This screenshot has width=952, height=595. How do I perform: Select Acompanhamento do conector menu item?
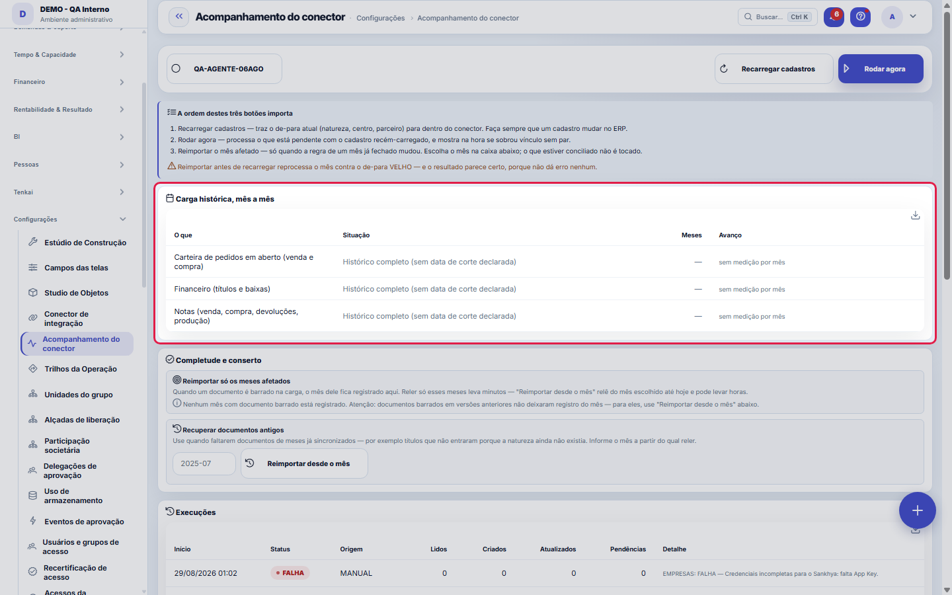click(x=77, y=344)
